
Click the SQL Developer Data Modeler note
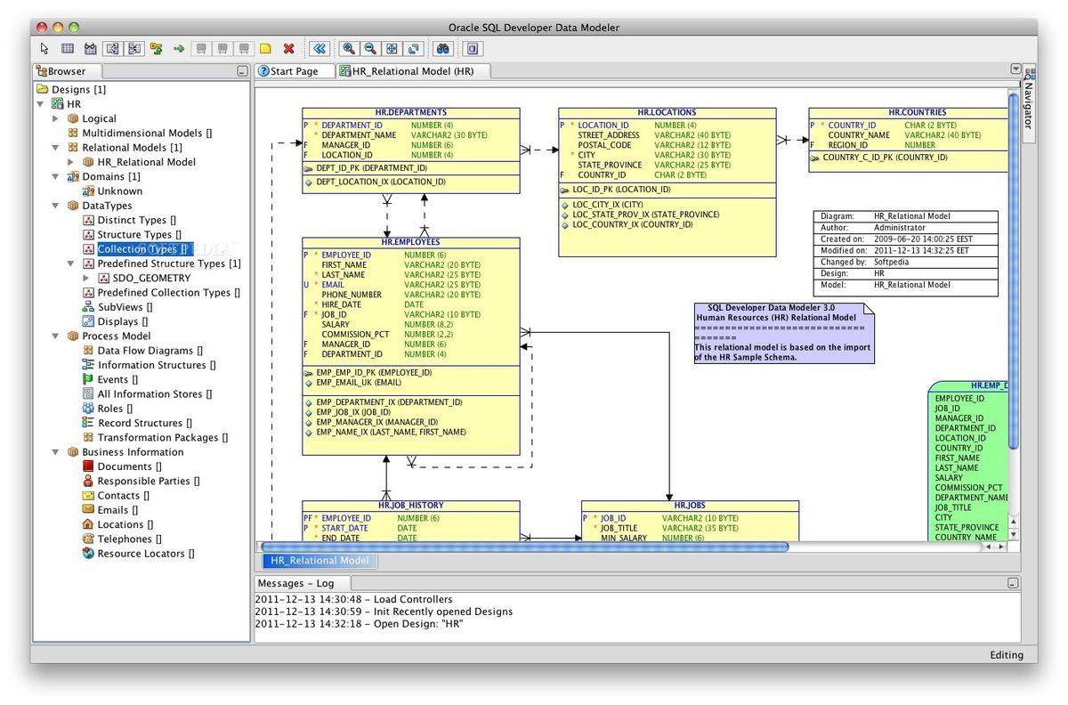click(x=784, y=334)
